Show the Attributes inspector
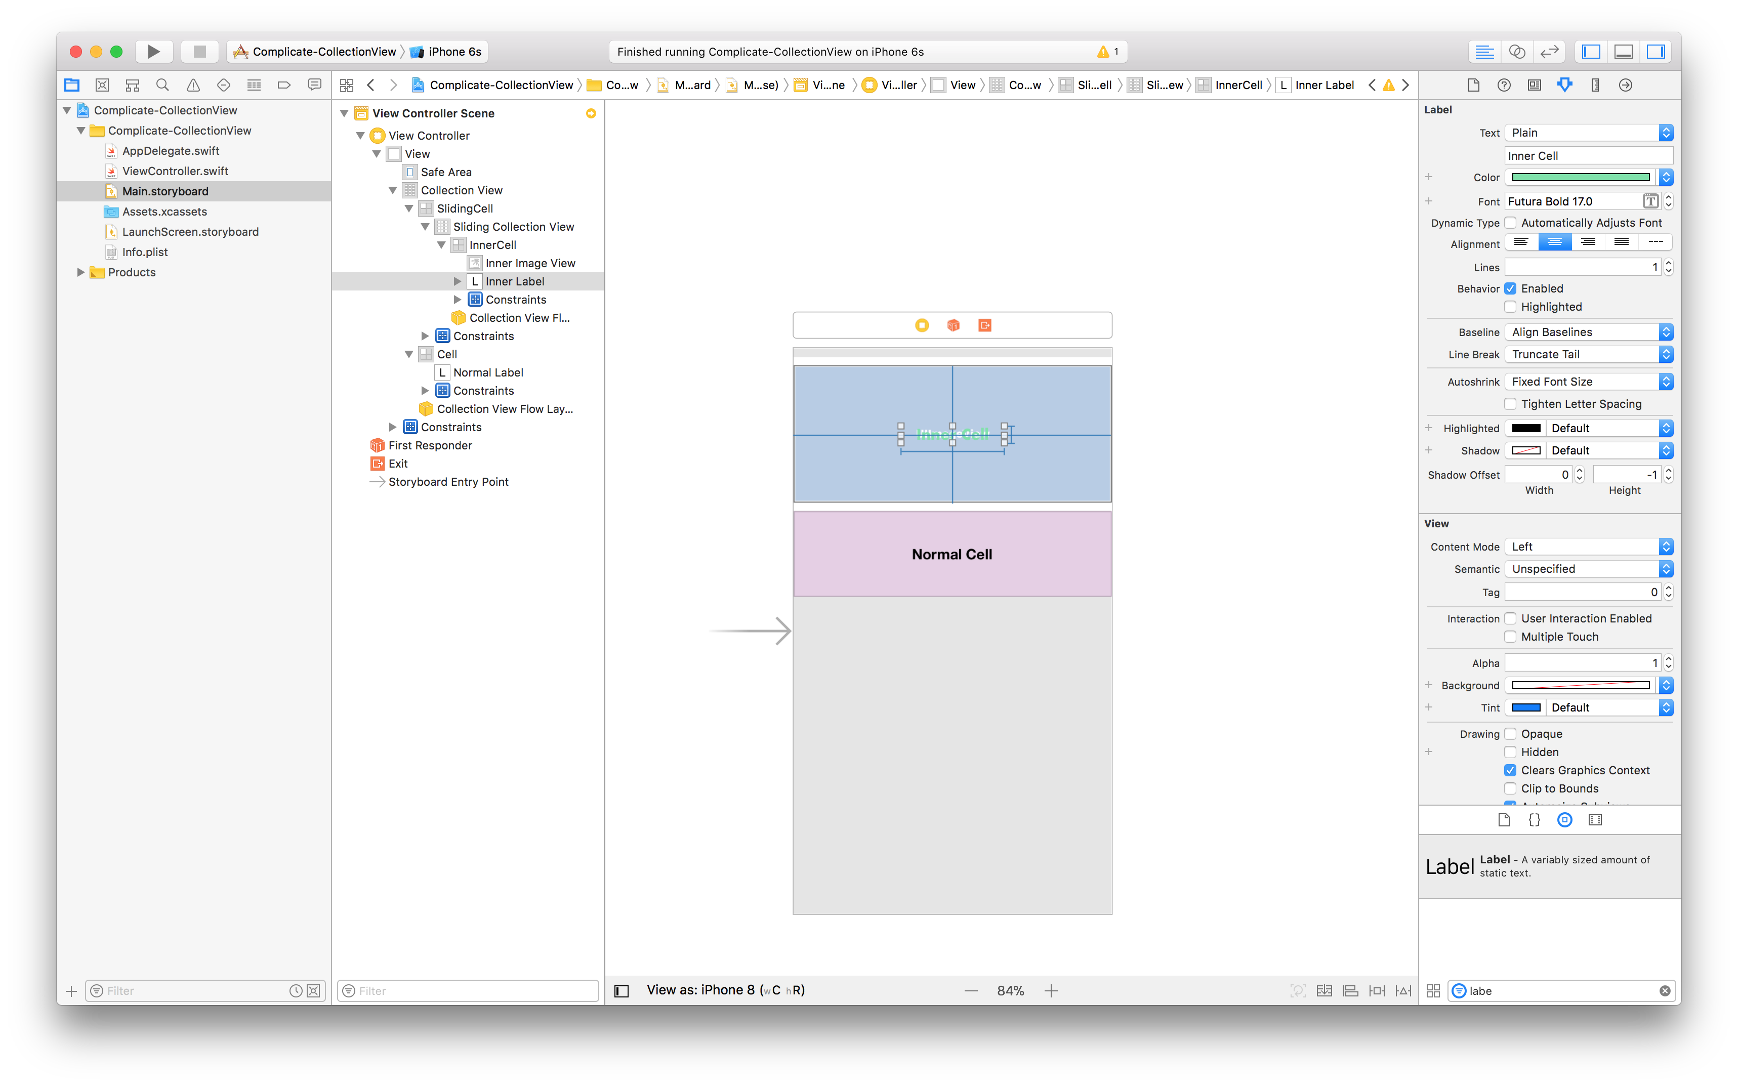Screen dimensions: 1738x1086 (1565, 85)
